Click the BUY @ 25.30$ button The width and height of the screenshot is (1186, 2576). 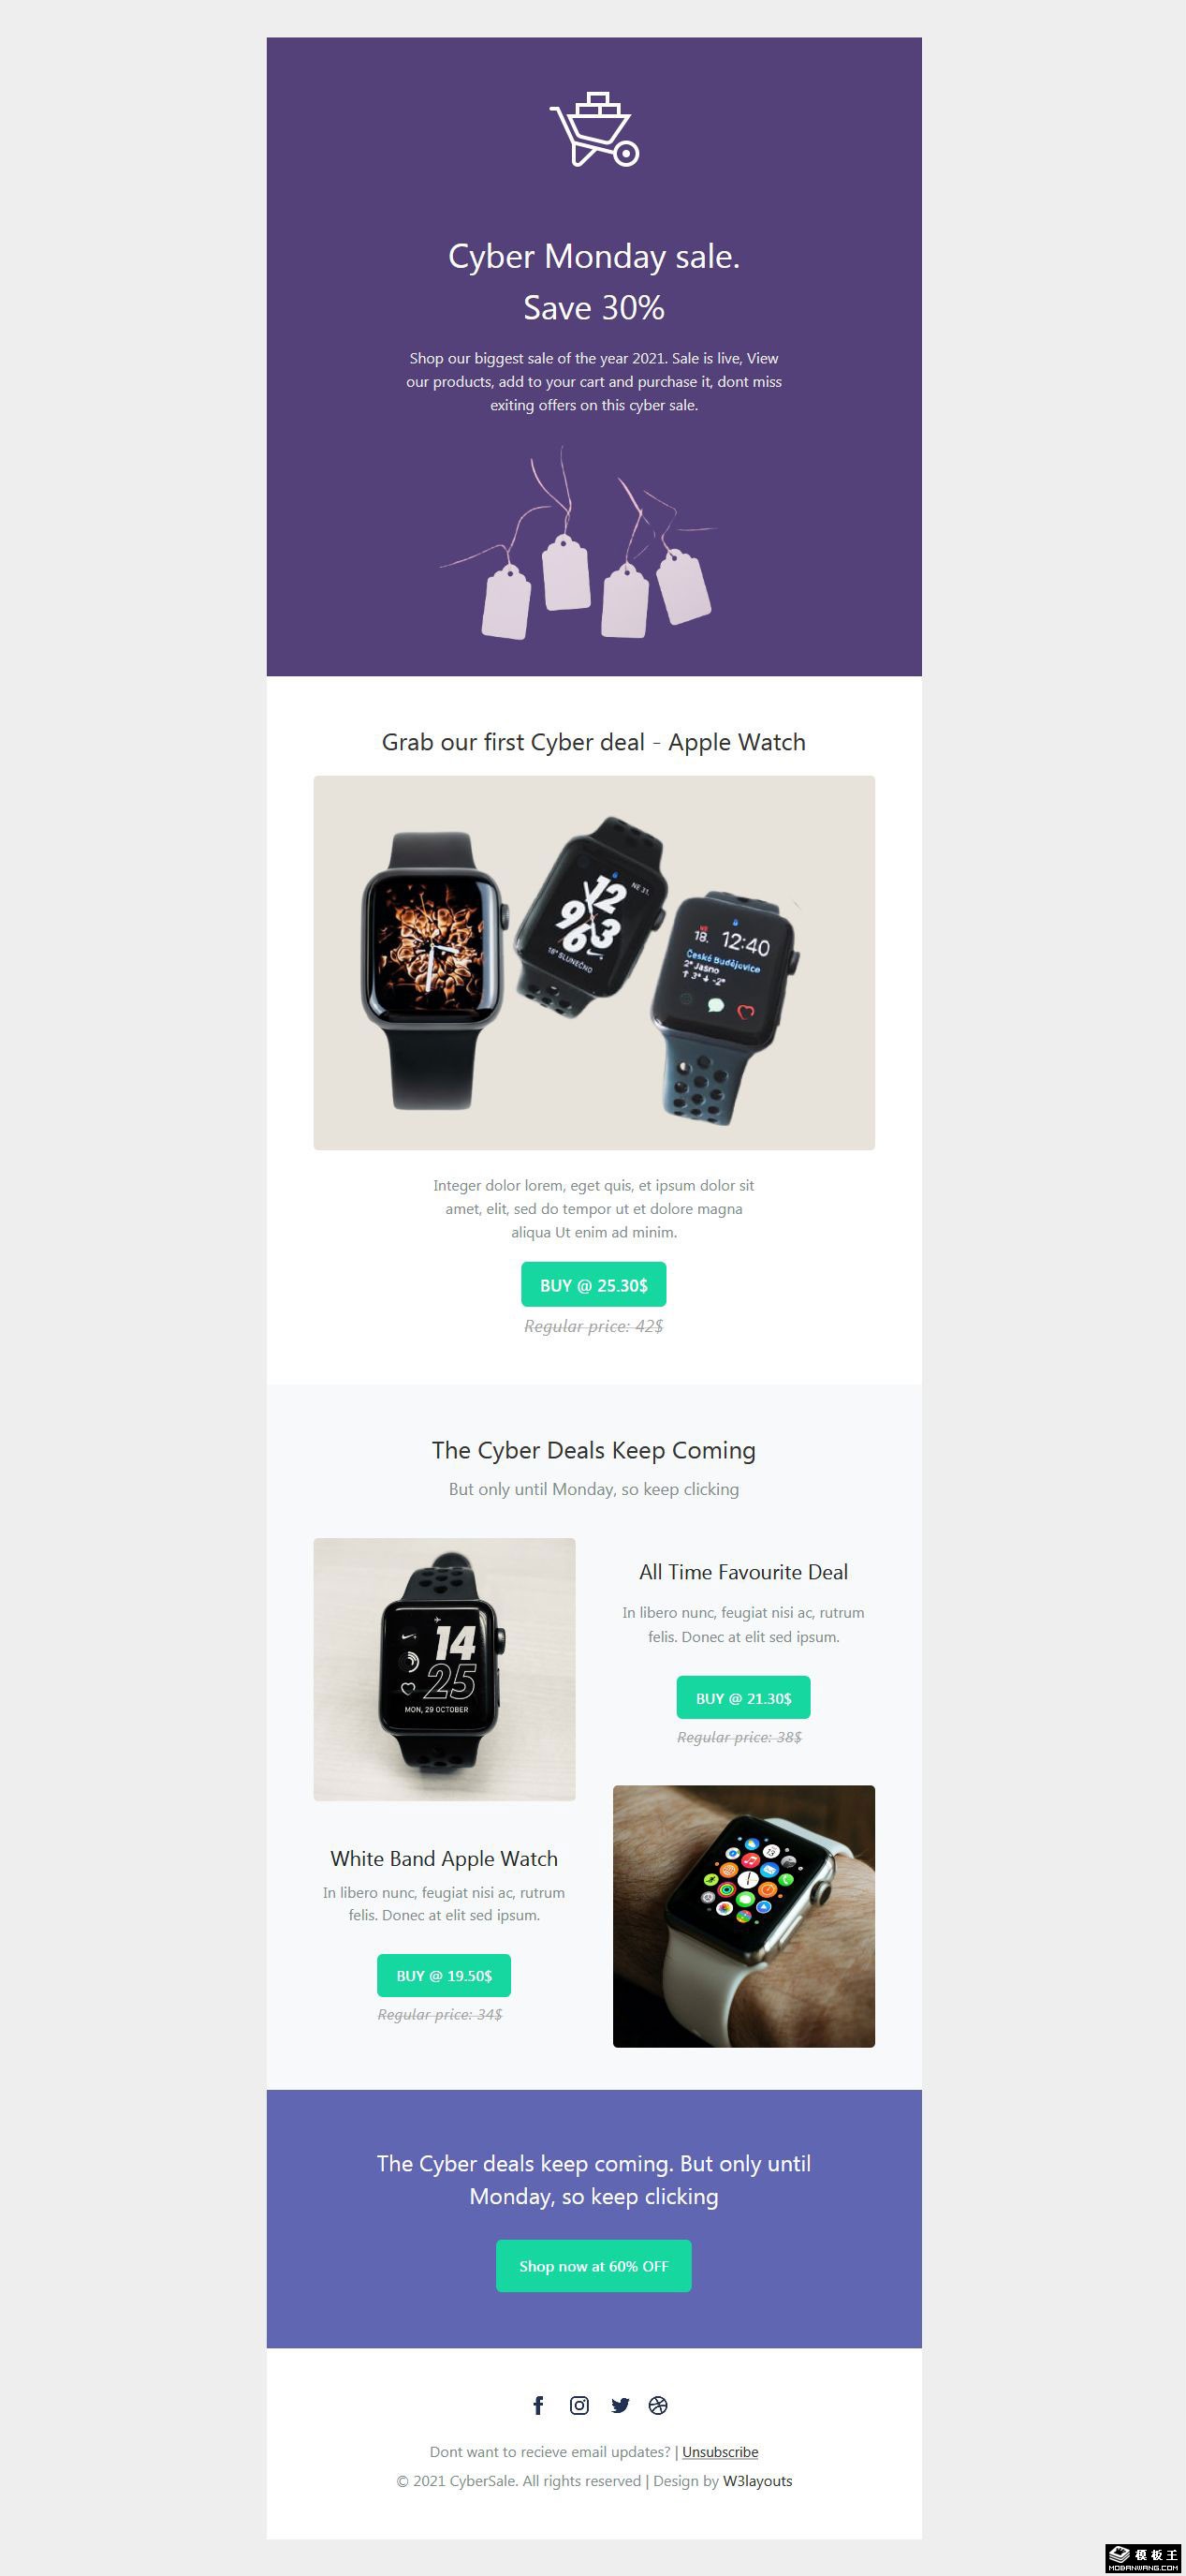(x=593, y=1285)
